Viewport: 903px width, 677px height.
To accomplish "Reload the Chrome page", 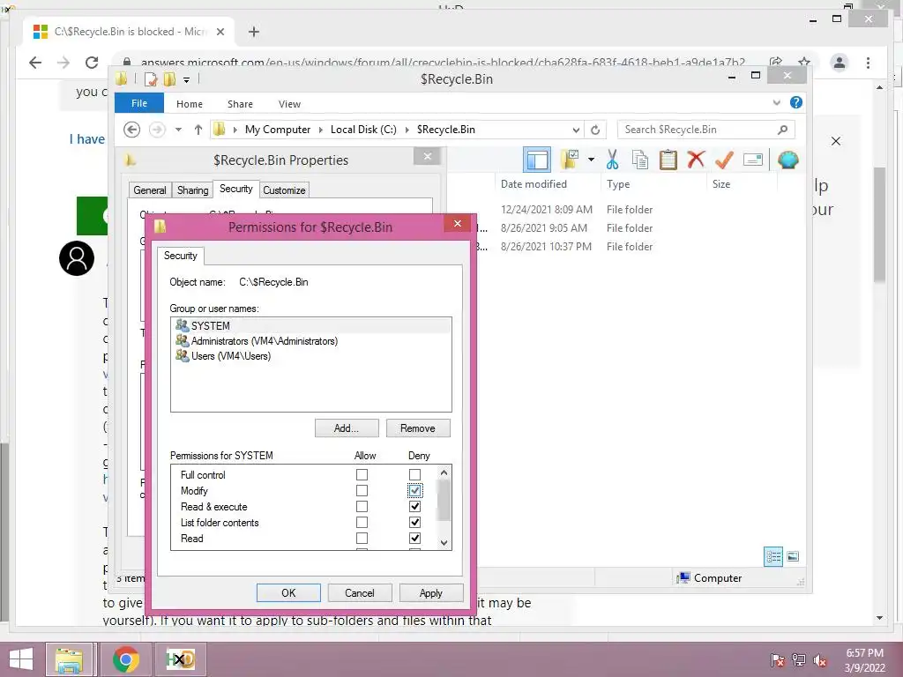I will 92,63.
